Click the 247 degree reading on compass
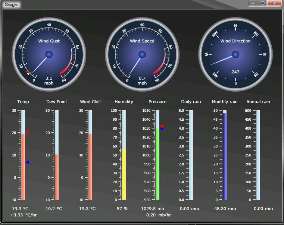Screen dimensions: 284x225 [235, 72]
